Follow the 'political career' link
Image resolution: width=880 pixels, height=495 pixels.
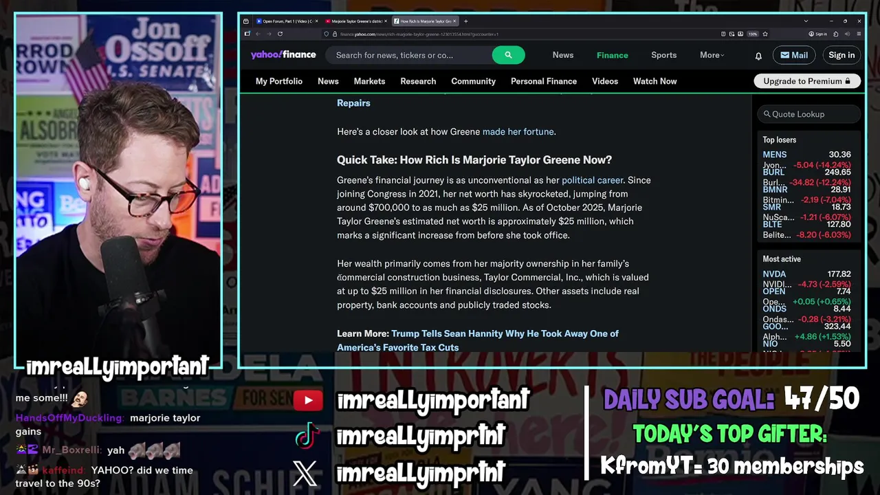pos(592,180)
